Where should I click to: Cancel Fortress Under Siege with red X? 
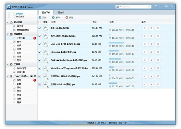tap(151, 60)
